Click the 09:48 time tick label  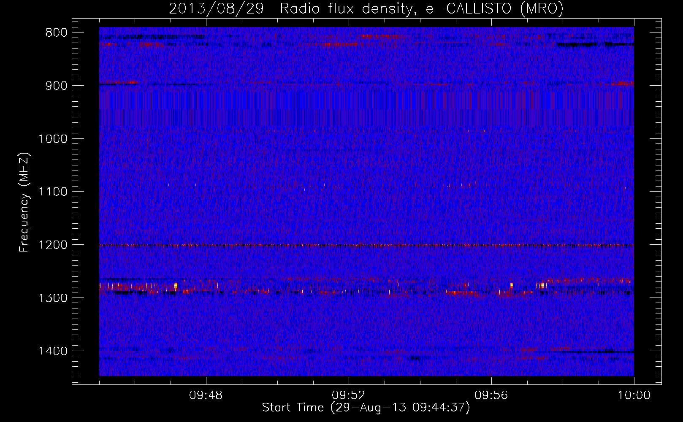tap(206, 395)
